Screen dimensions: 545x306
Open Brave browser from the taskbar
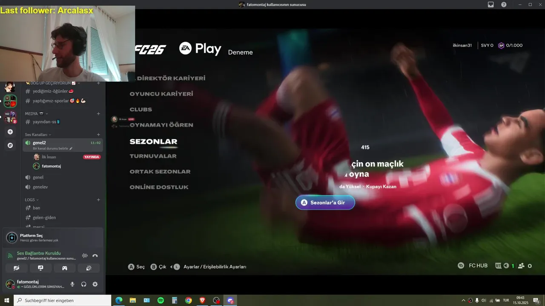[202, 300]
